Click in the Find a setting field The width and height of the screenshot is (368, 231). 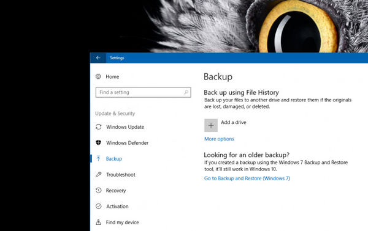click(143, 92)
